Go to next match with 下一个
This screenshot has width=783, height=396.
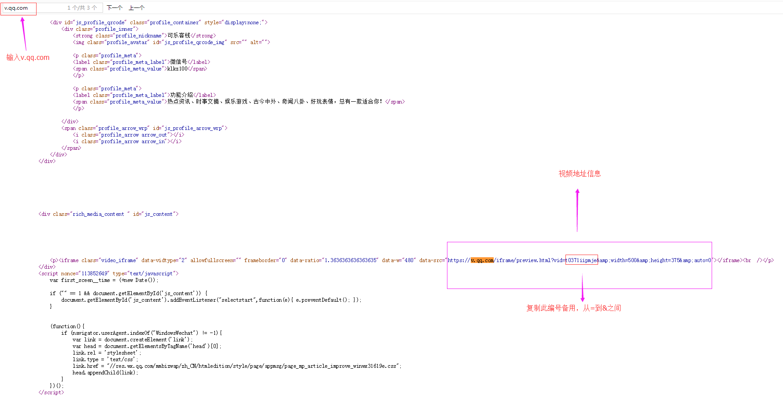click(114, 8)
